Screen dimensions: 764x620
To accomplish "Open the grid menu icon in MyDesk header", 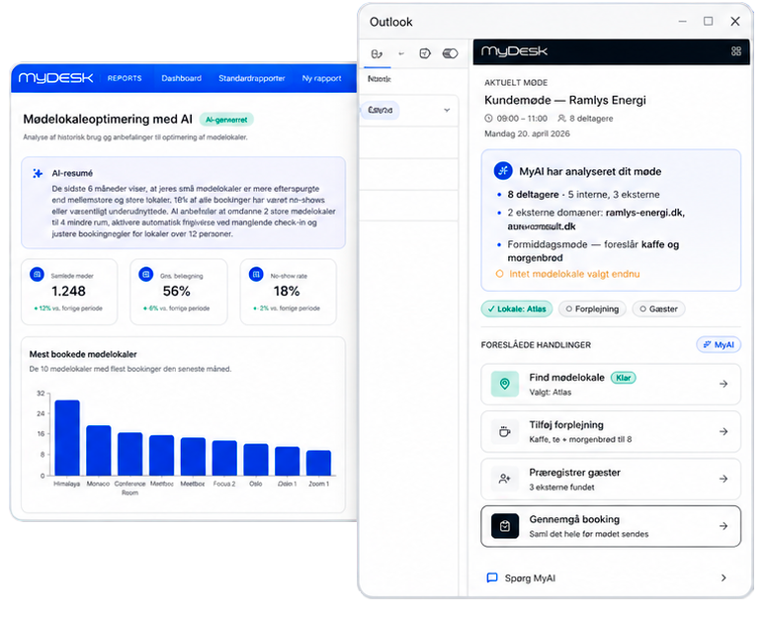I will [736, 51].
